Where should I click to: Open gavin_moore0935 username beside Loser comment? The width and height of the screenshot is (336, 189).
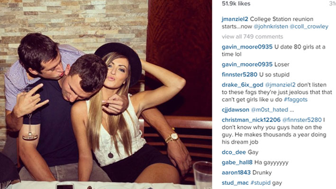(247, 64)
